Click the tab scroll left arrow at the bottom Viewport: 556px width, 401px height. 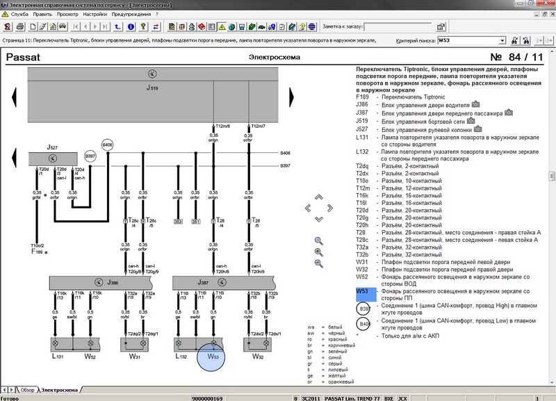(x=5, y=390)
